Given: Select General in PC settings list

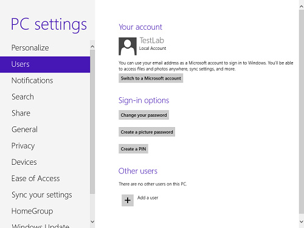Looking at the screenshot, I should [45, 130].
